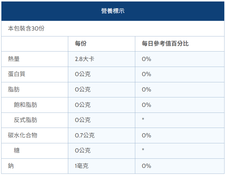Select the 0.7公克 carbohydrate value

(x=85, y=135)
